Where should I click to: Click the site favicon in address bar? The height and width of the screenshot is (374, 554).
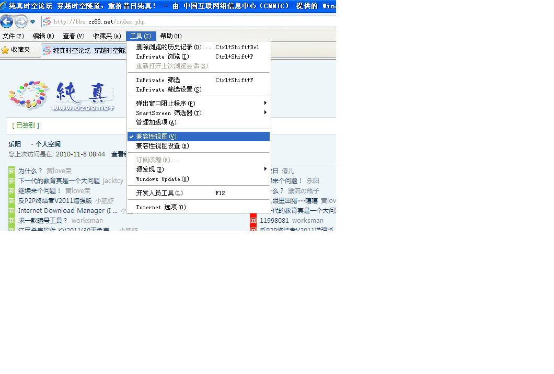47,21
